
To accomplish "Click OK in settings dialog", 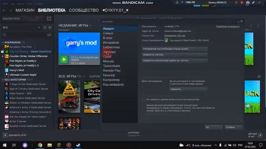I will [214, 127].
